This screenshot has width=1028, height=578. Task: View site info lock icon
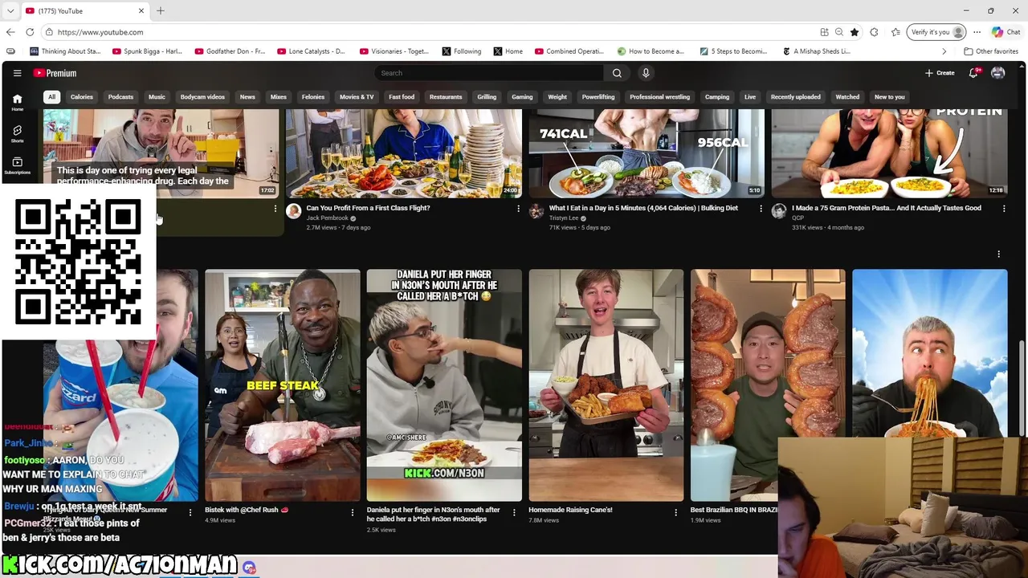click(49, 32)
